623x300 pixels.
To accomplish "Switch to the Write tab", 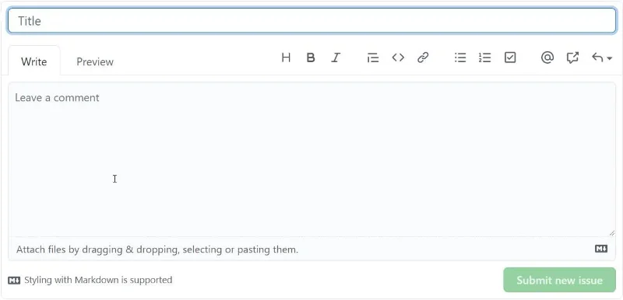I will click(34, 61).
